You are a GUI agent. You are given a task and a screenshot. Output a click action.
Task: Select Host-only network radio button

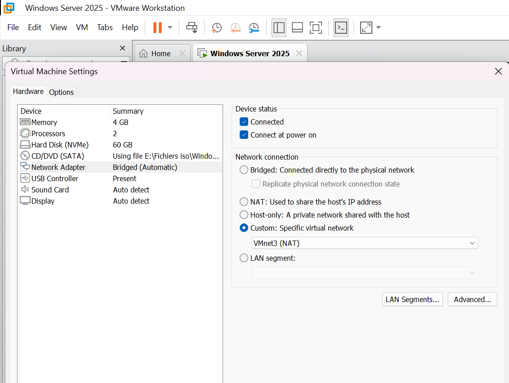[x=244, y=214]
